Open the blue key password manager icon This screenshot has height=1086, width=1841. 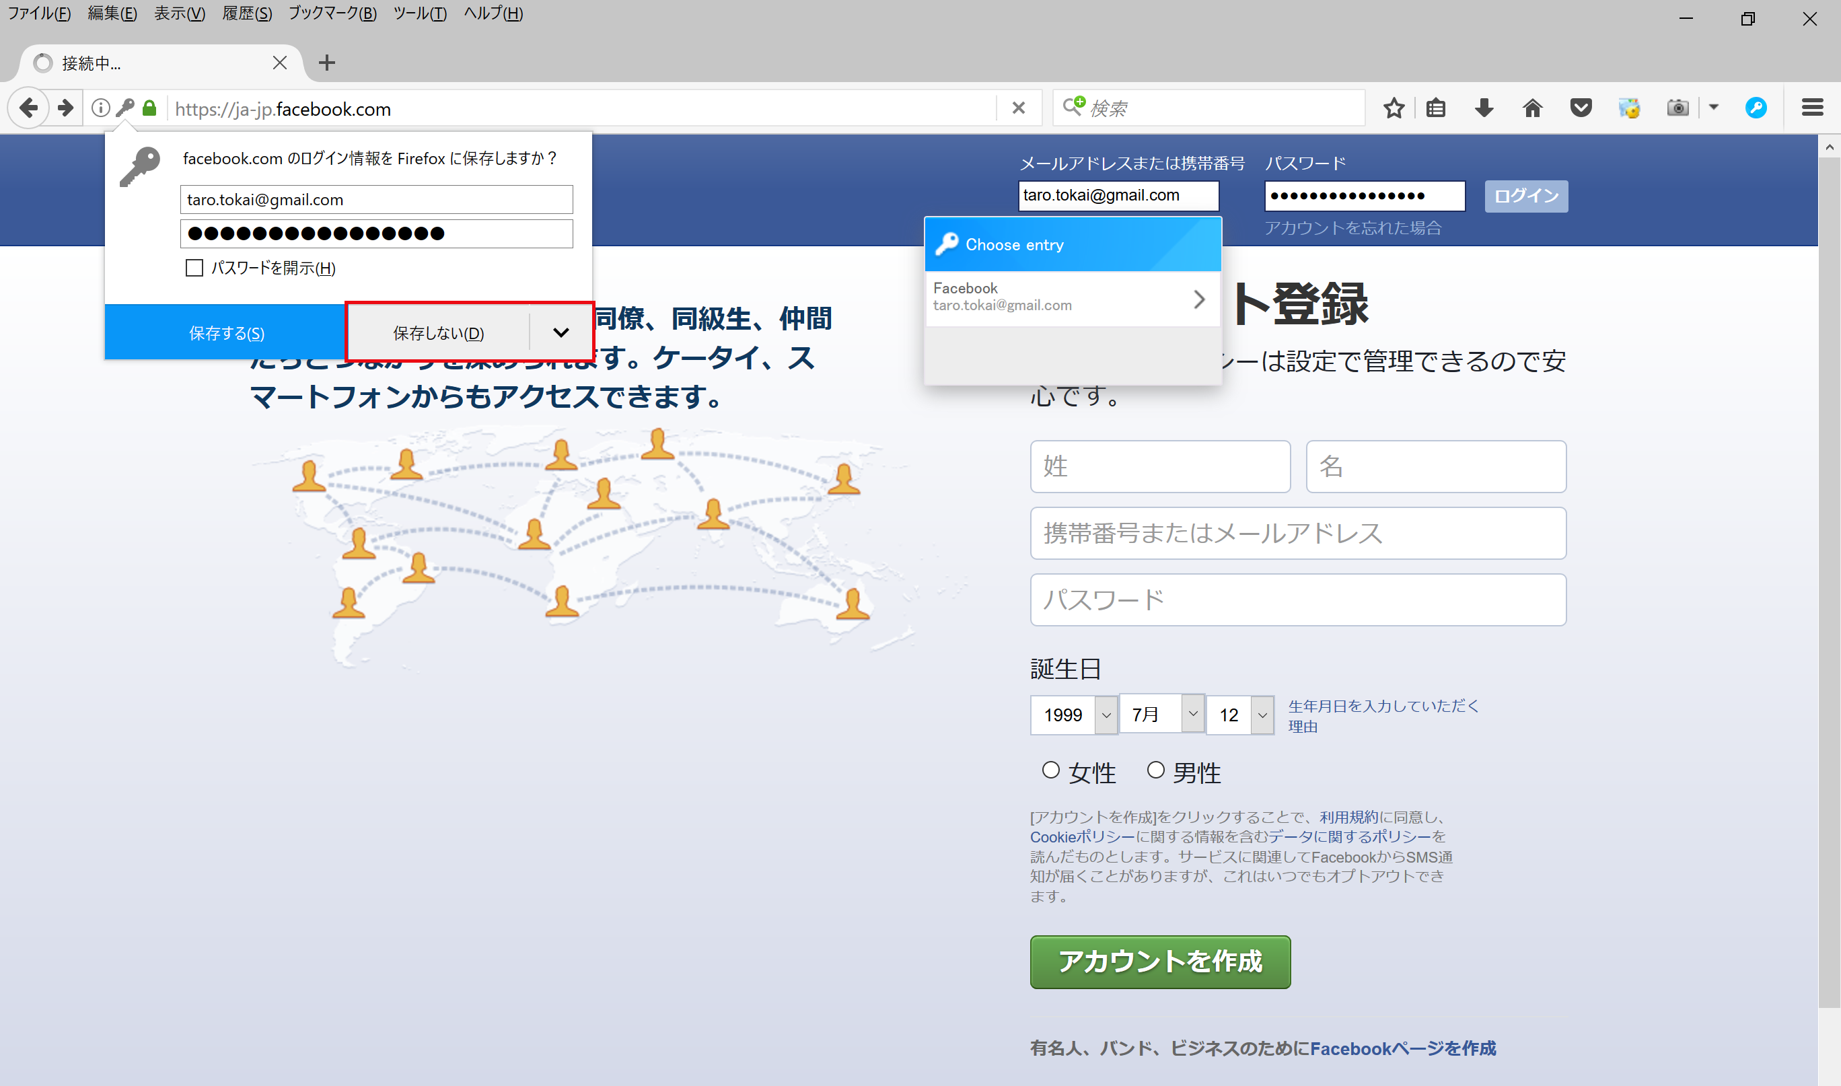[1756, 108]
